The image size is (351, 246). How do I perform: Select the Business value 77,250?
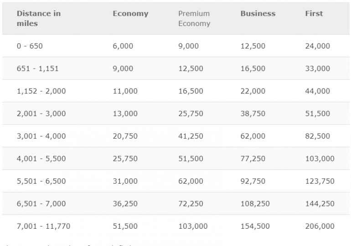[253, 159]
